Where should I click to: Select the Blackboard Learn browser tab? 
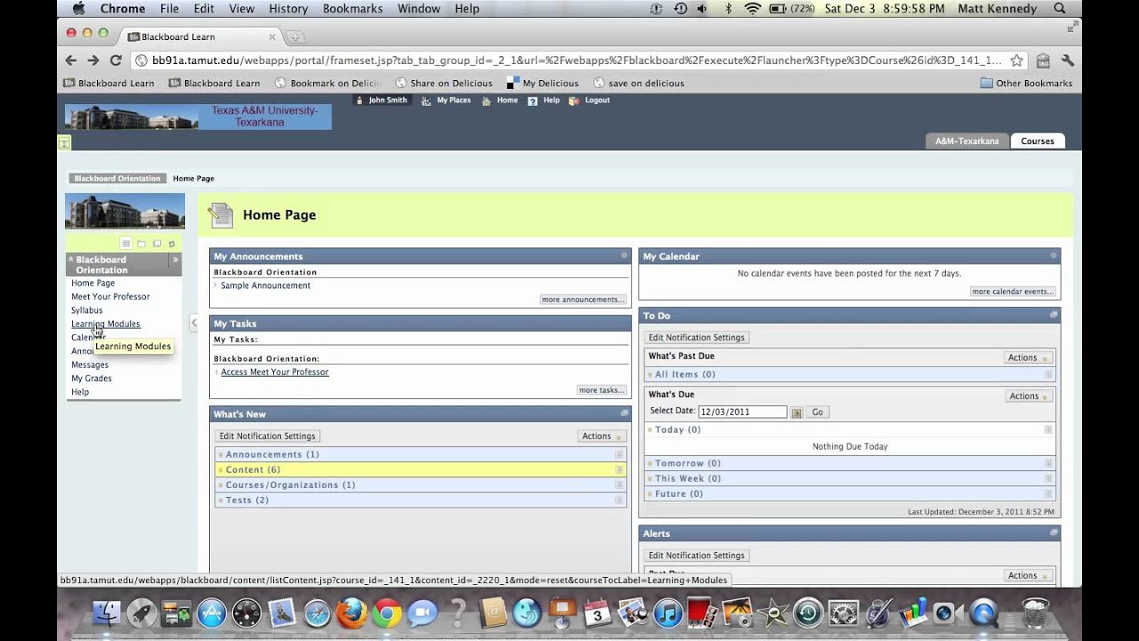pyautogui.click(x=200, y=37)
